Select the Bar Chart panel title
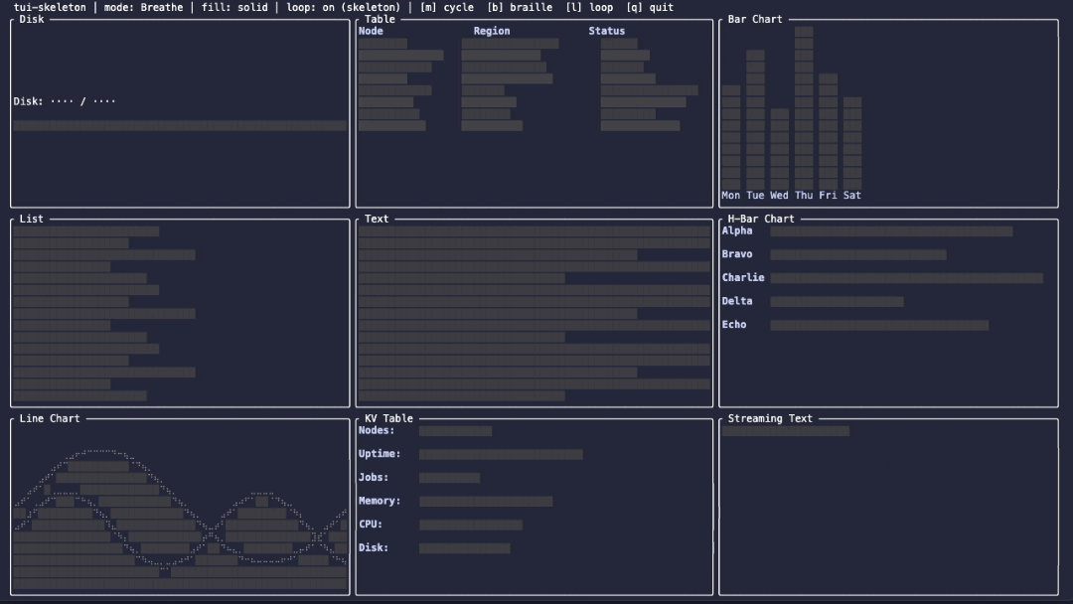1073x604 pixels. click(755, 19)
